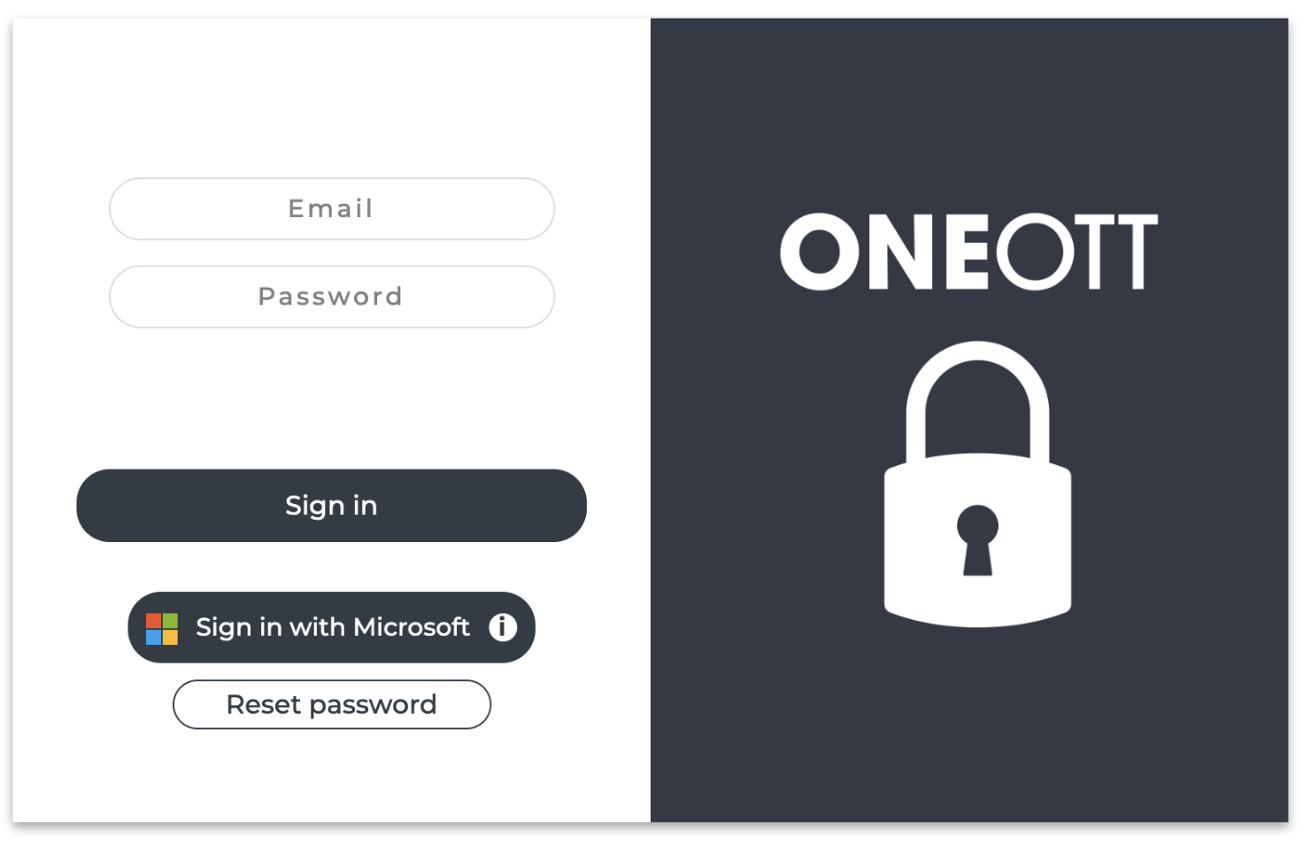Click the green square of Microsoft logo
The image size is (1303, 845).
(170, 621)
